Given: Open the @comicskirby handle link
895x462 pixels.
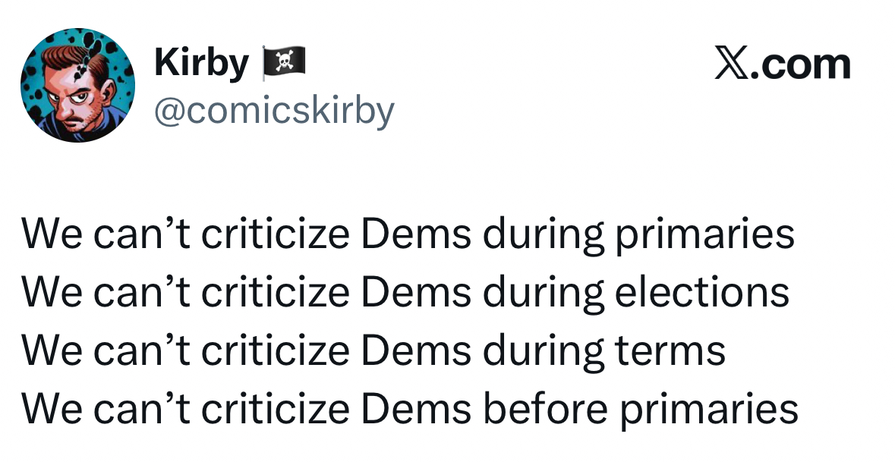Looking at the screenshot, I should (274, 111).
